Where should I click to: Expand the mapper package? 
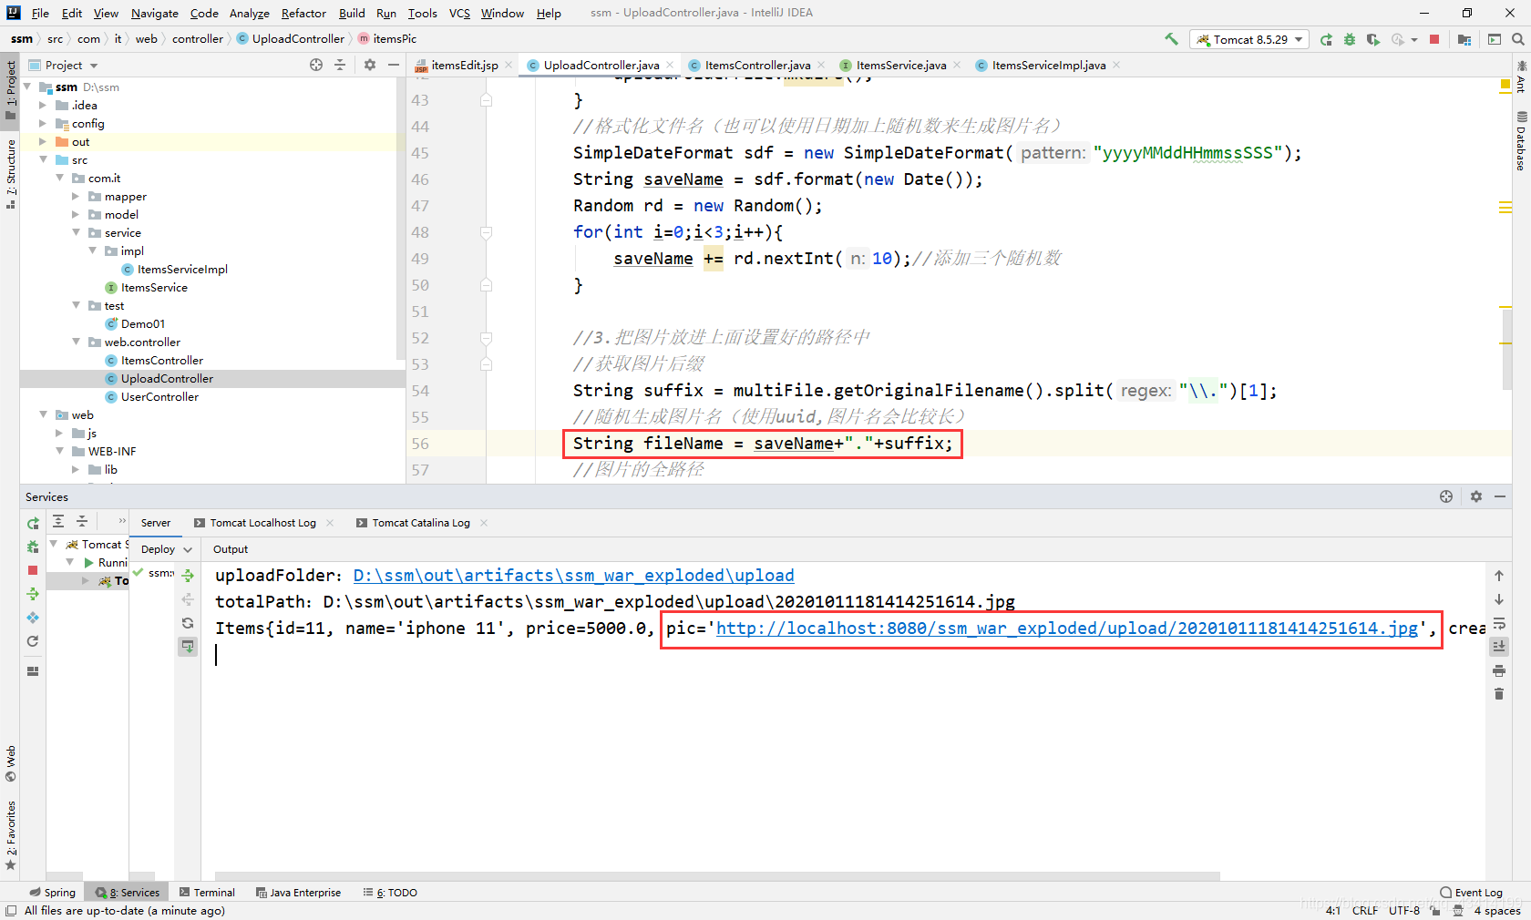pos(76,197)
